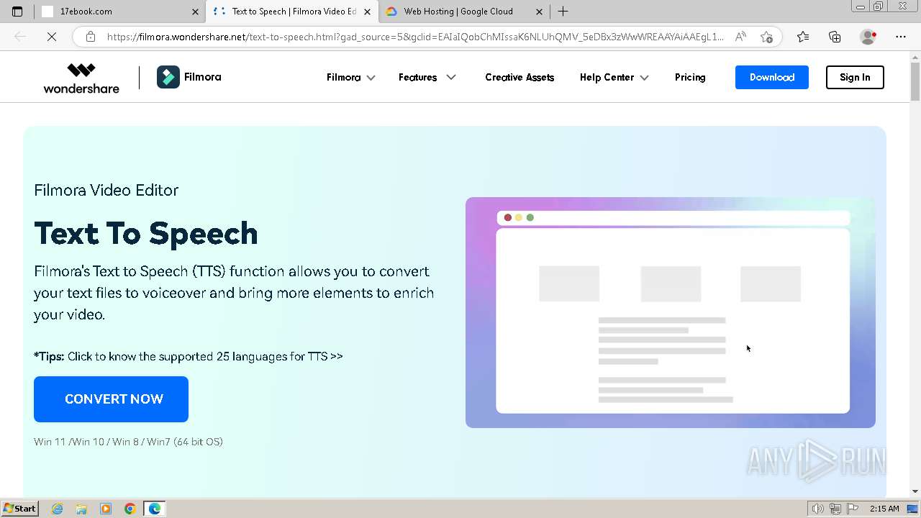The height and width of the screenshot is (518, 921).
Task: Add this page to favorites star
Action: tap(766, 37)
